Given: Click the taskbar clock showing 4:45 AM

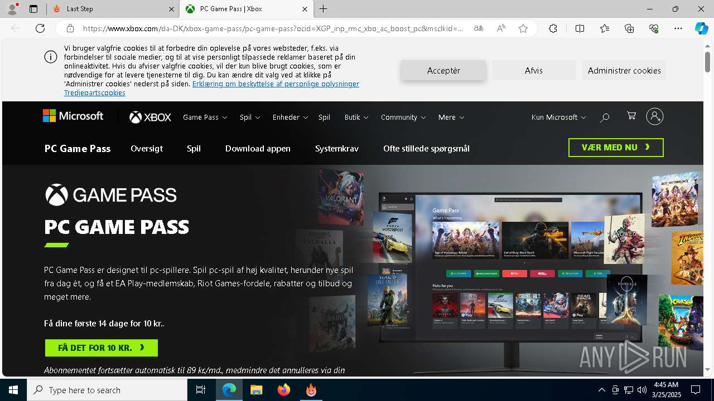Looking at the screenshot, I should (665, 390).
